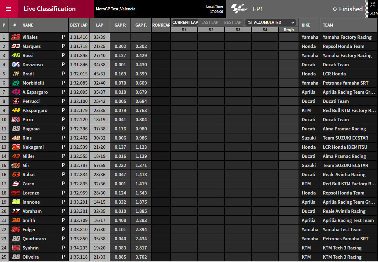This screenshot has height=262, width=378.
Task: Click rider number 63 badge for Bagnaia
Action: pos(16,129)
